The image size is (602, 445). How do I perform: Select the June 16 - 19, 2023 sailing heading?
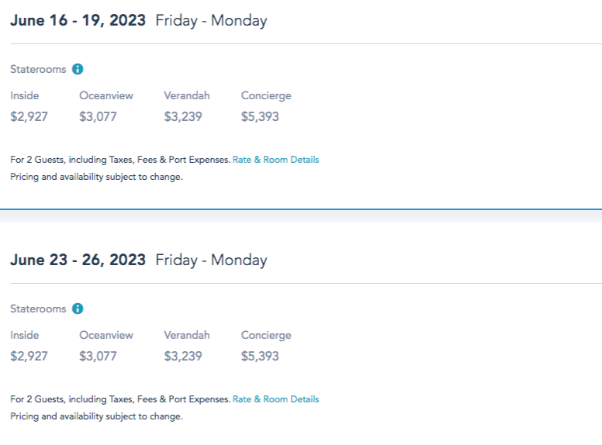[78, 21]
